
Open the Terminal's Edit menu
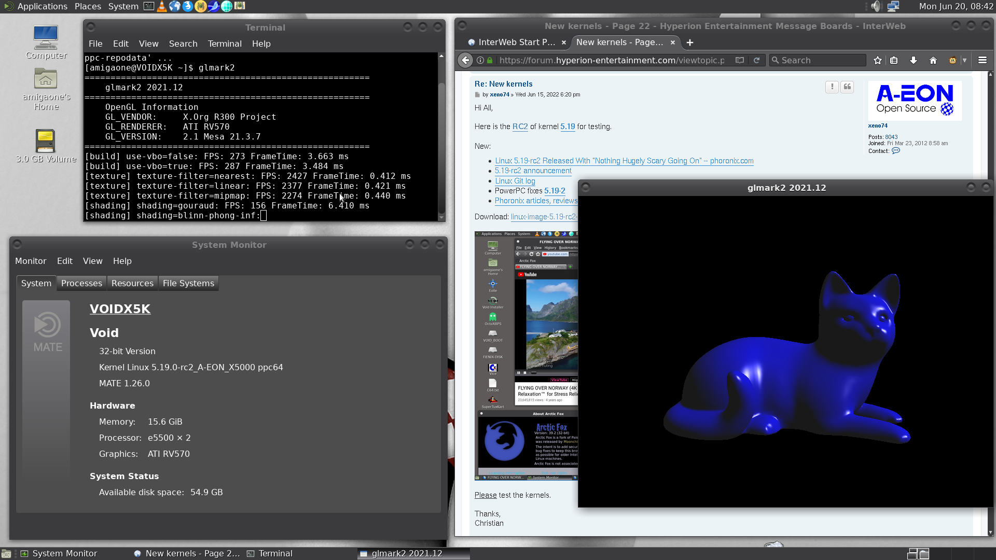click(121, 44)
